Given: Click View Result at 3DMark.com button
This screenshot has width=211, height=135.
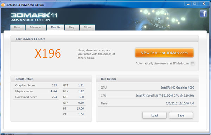Looking at the screenshot, I should [x=164, y=53].
